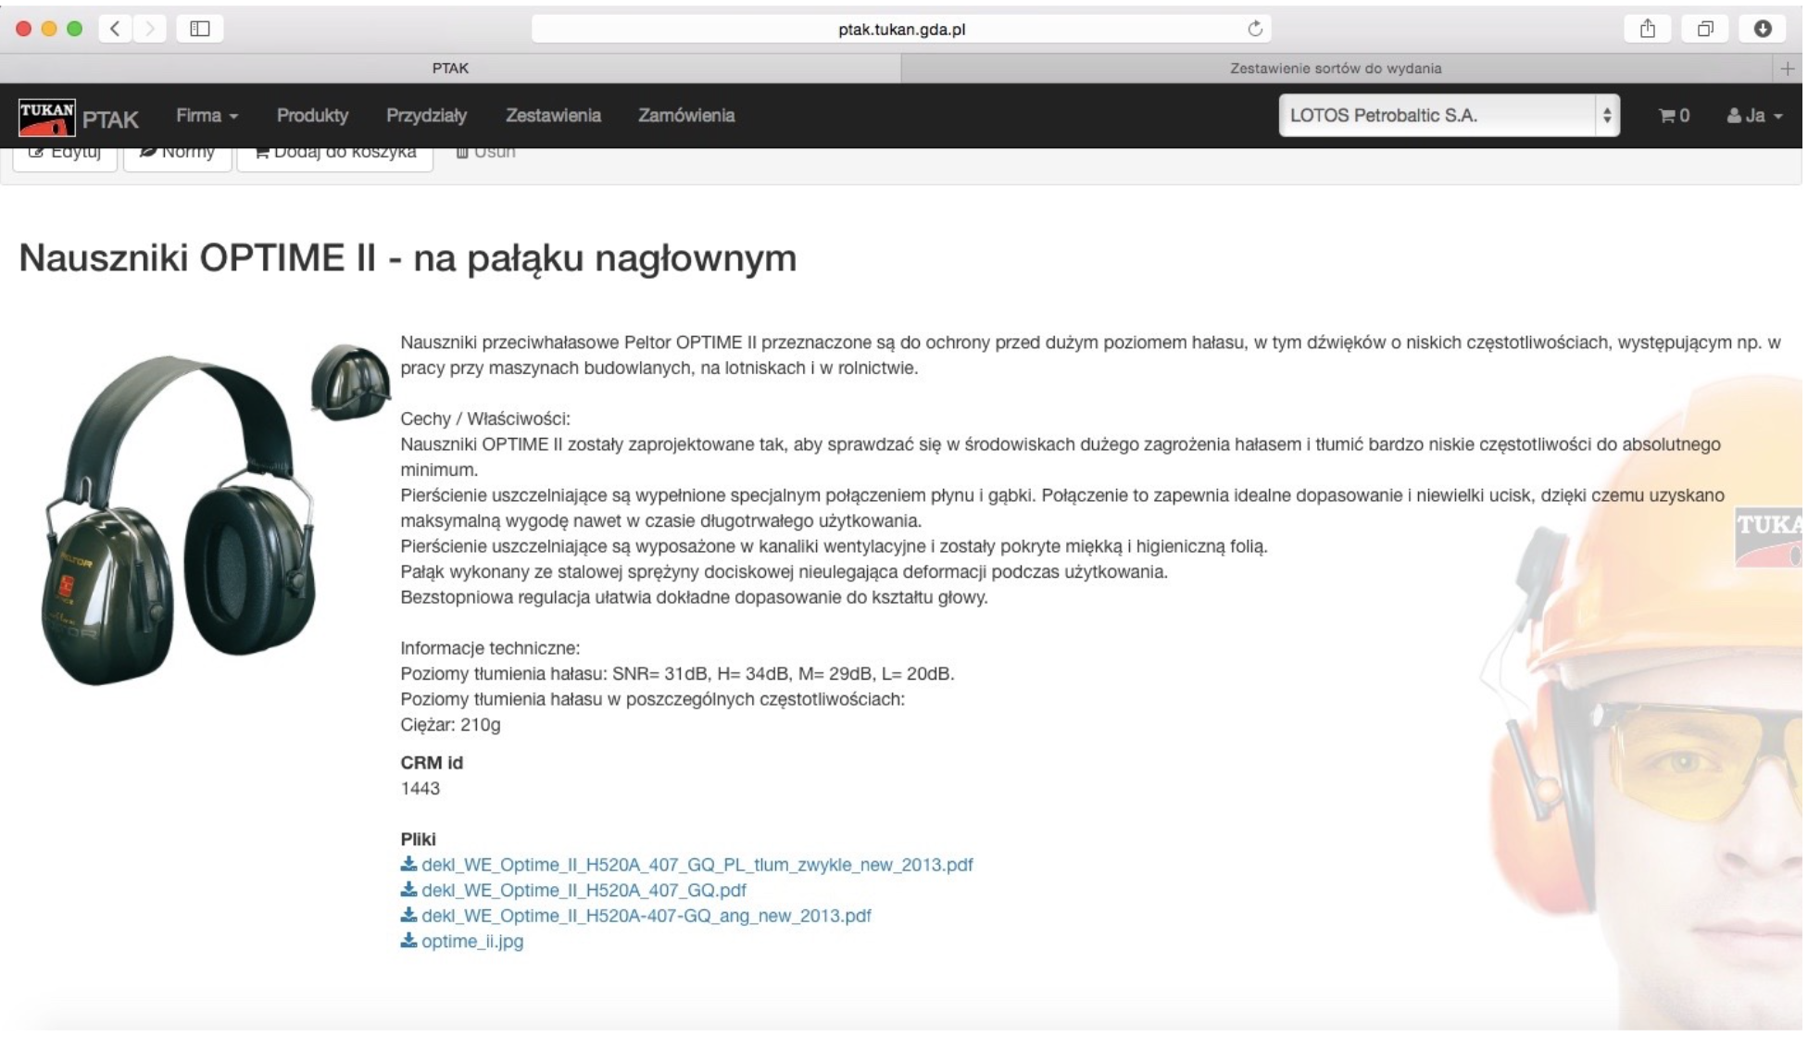Viewport: 1808px width, 1037px height.
Task: Click the small folded earmuffs image
Action: pyautogui.click(x=350, y=382)
